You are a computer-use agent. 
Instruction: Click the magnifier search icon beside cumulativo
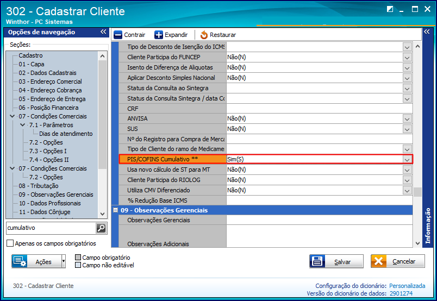click(x=101, y=228)
